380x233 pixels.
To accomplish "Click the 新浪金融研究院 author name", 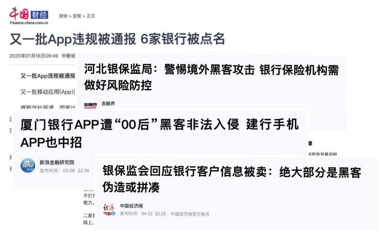I will pyautogui.click(x=57, y=162).
